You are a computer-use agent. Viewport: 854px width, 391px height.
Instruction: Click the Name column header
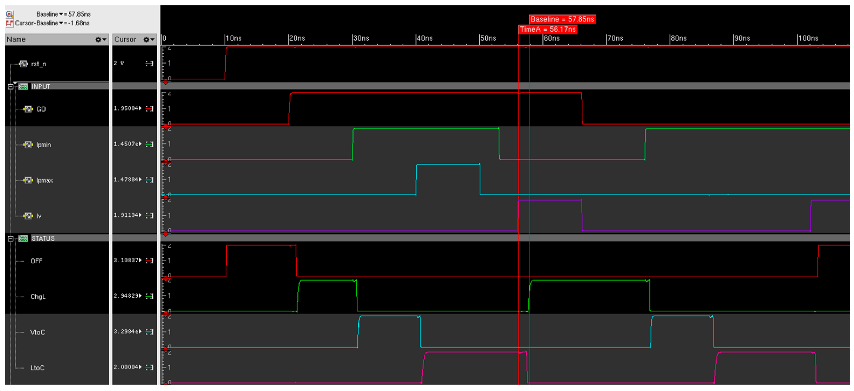(56, 39)
